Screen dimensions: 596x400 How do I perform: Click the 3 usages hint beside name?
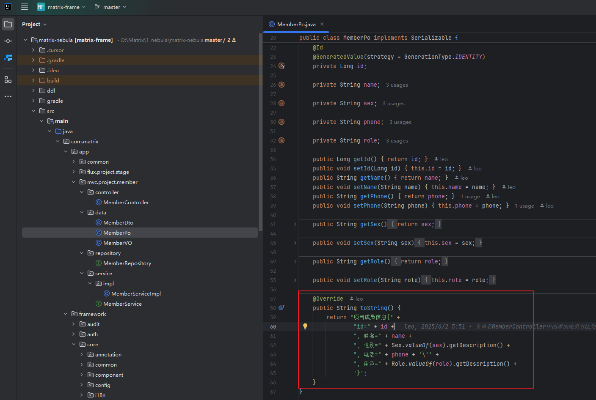[x=397, y=85]
